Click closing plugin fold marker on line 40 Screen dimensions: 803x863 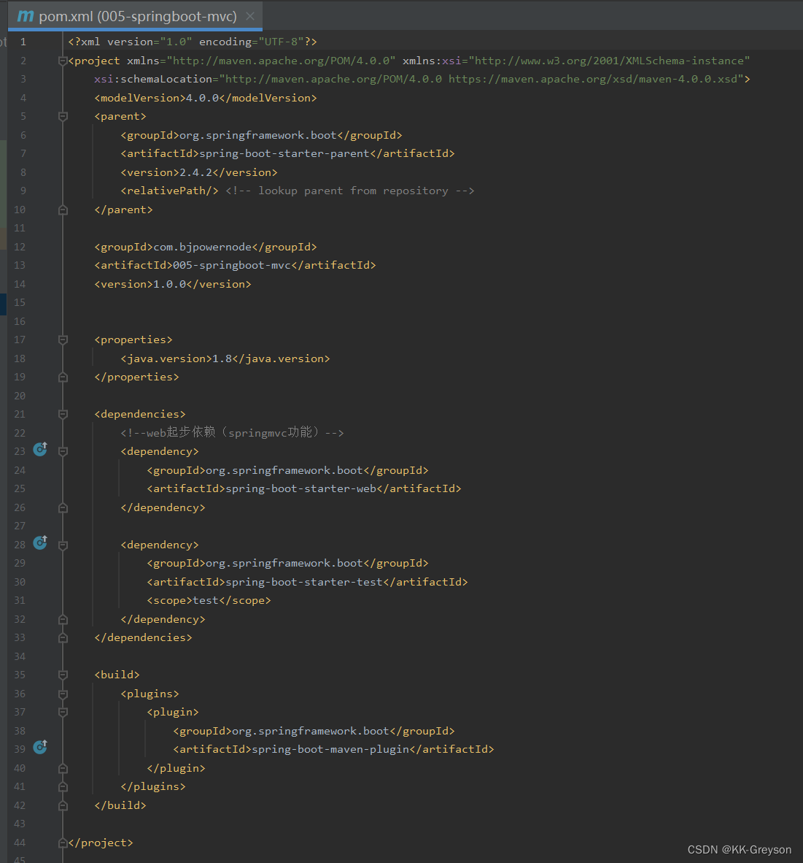[x=63, y=768]
